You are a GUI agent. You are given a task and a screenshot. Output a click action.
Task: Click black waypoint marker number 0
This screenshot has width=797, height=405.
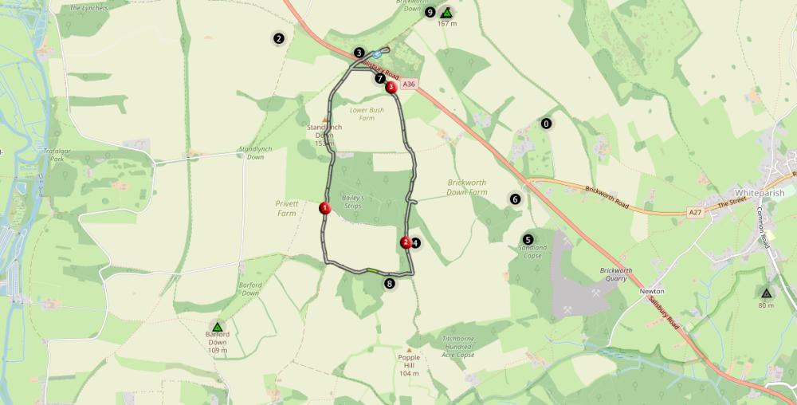pos(546,124)
